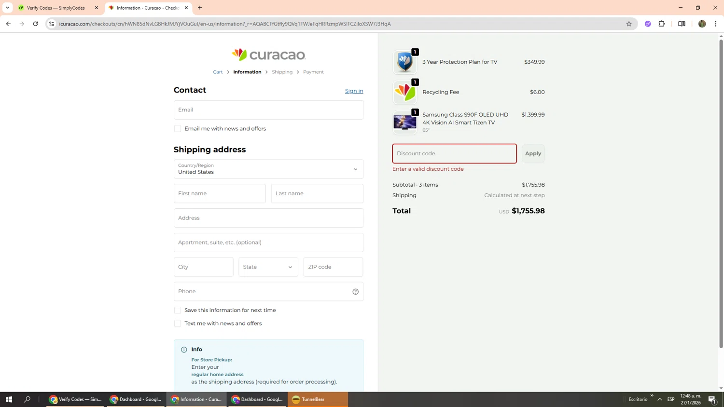Open Windows taskbar search
Viewport: 724px width, 407px height.
pos(27,399)
